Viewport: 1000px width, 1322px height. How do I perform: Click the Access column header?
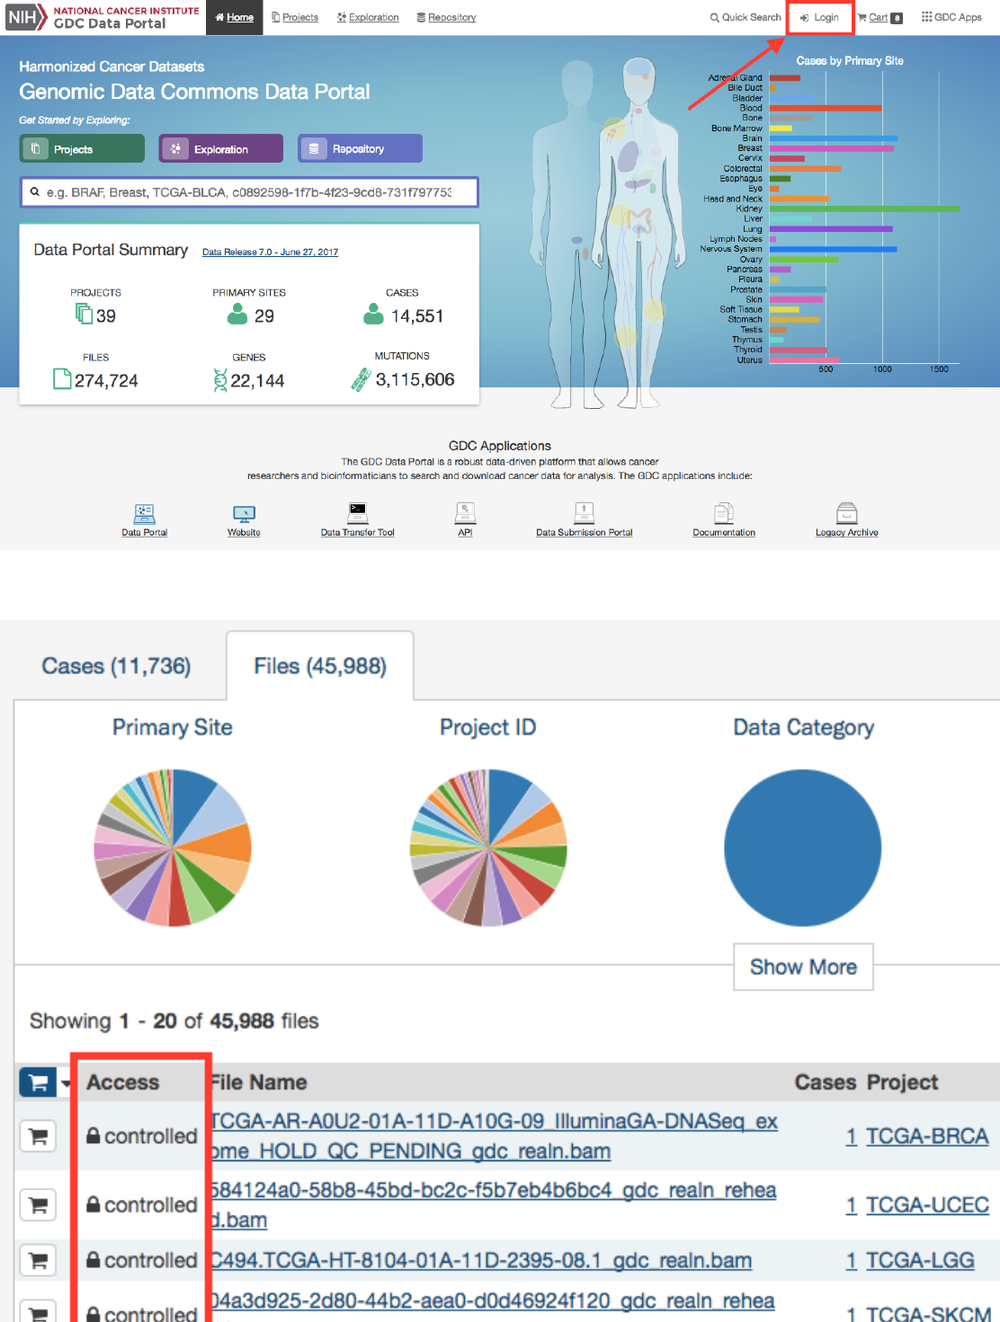[122, 1082]
